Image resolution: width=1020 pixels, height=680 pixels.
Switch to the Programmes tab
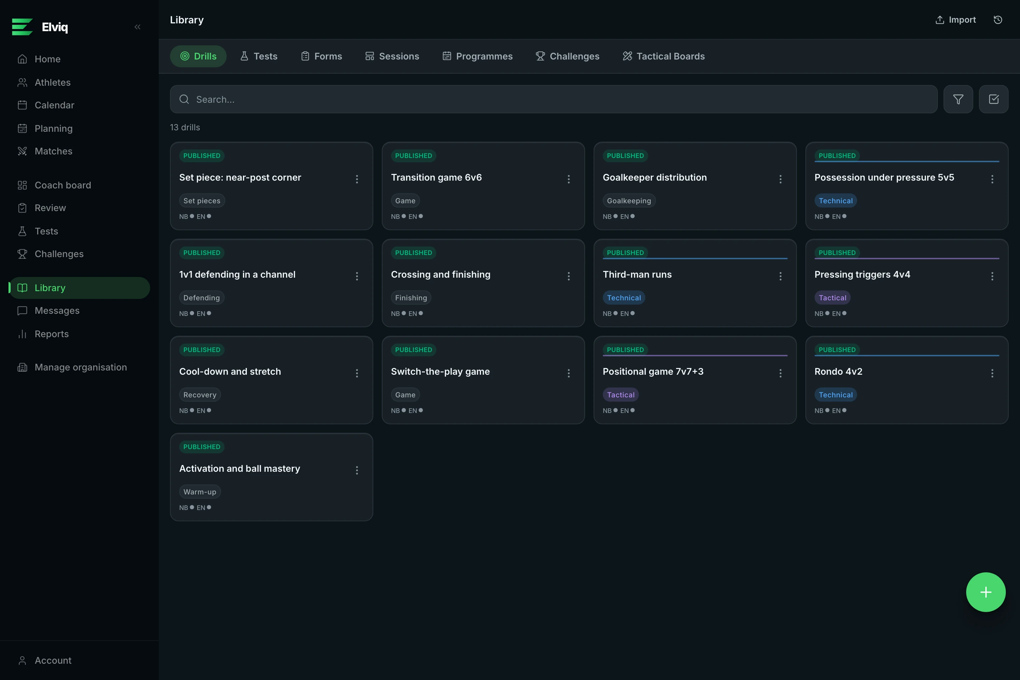[x=477, y=56]
